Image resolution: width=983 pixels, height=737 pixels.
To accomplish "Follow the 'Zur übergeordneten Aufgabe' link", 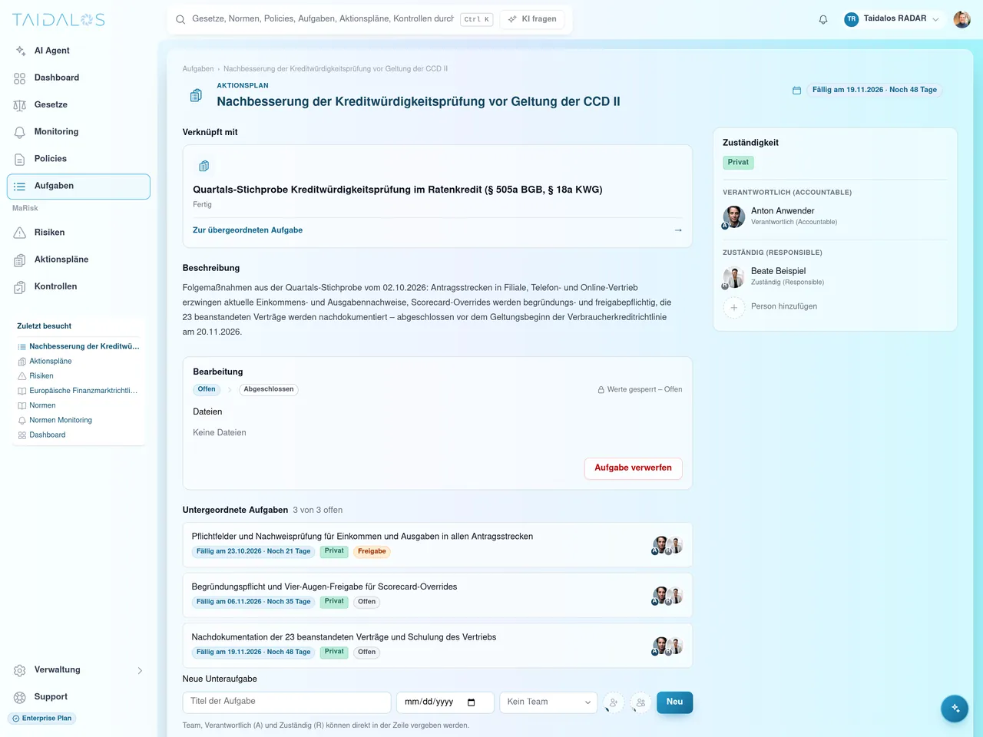I will [247, 230].
